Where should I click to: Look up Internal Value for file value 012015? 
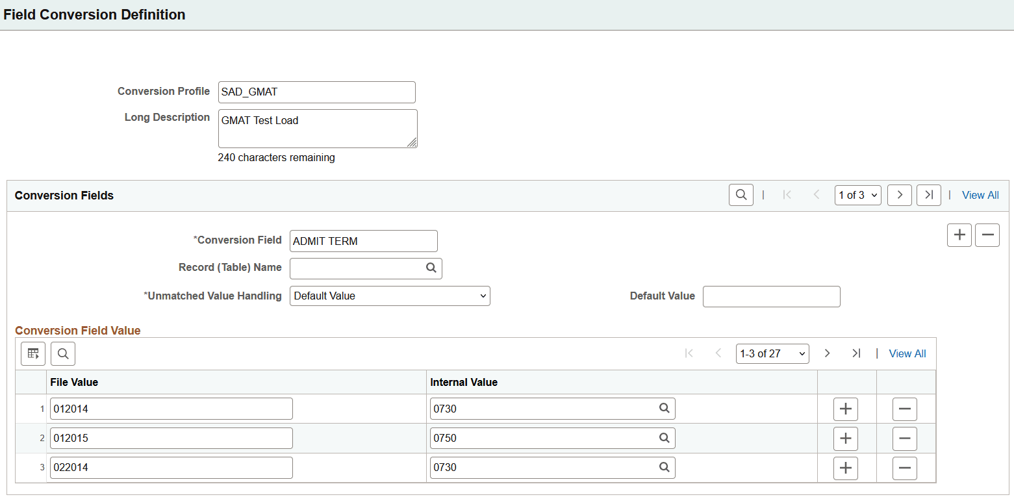tap(665, 438)
